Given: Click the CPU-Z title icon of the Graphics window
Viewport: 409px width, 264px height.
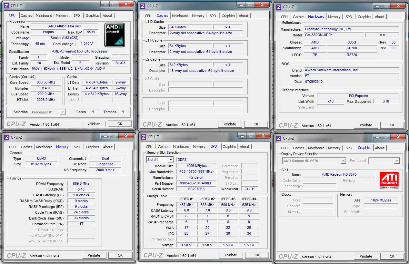Looking at the screenshot, I should [278, 138].
